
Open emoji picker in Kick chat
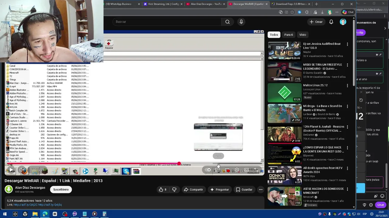[x=382, y=196]
